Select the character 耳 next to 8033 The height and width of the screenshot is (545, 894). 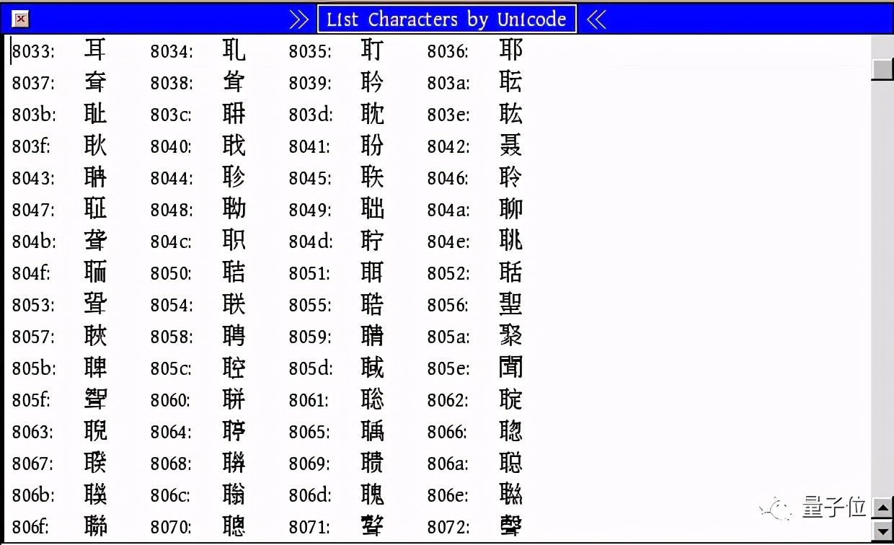(95, 50)
